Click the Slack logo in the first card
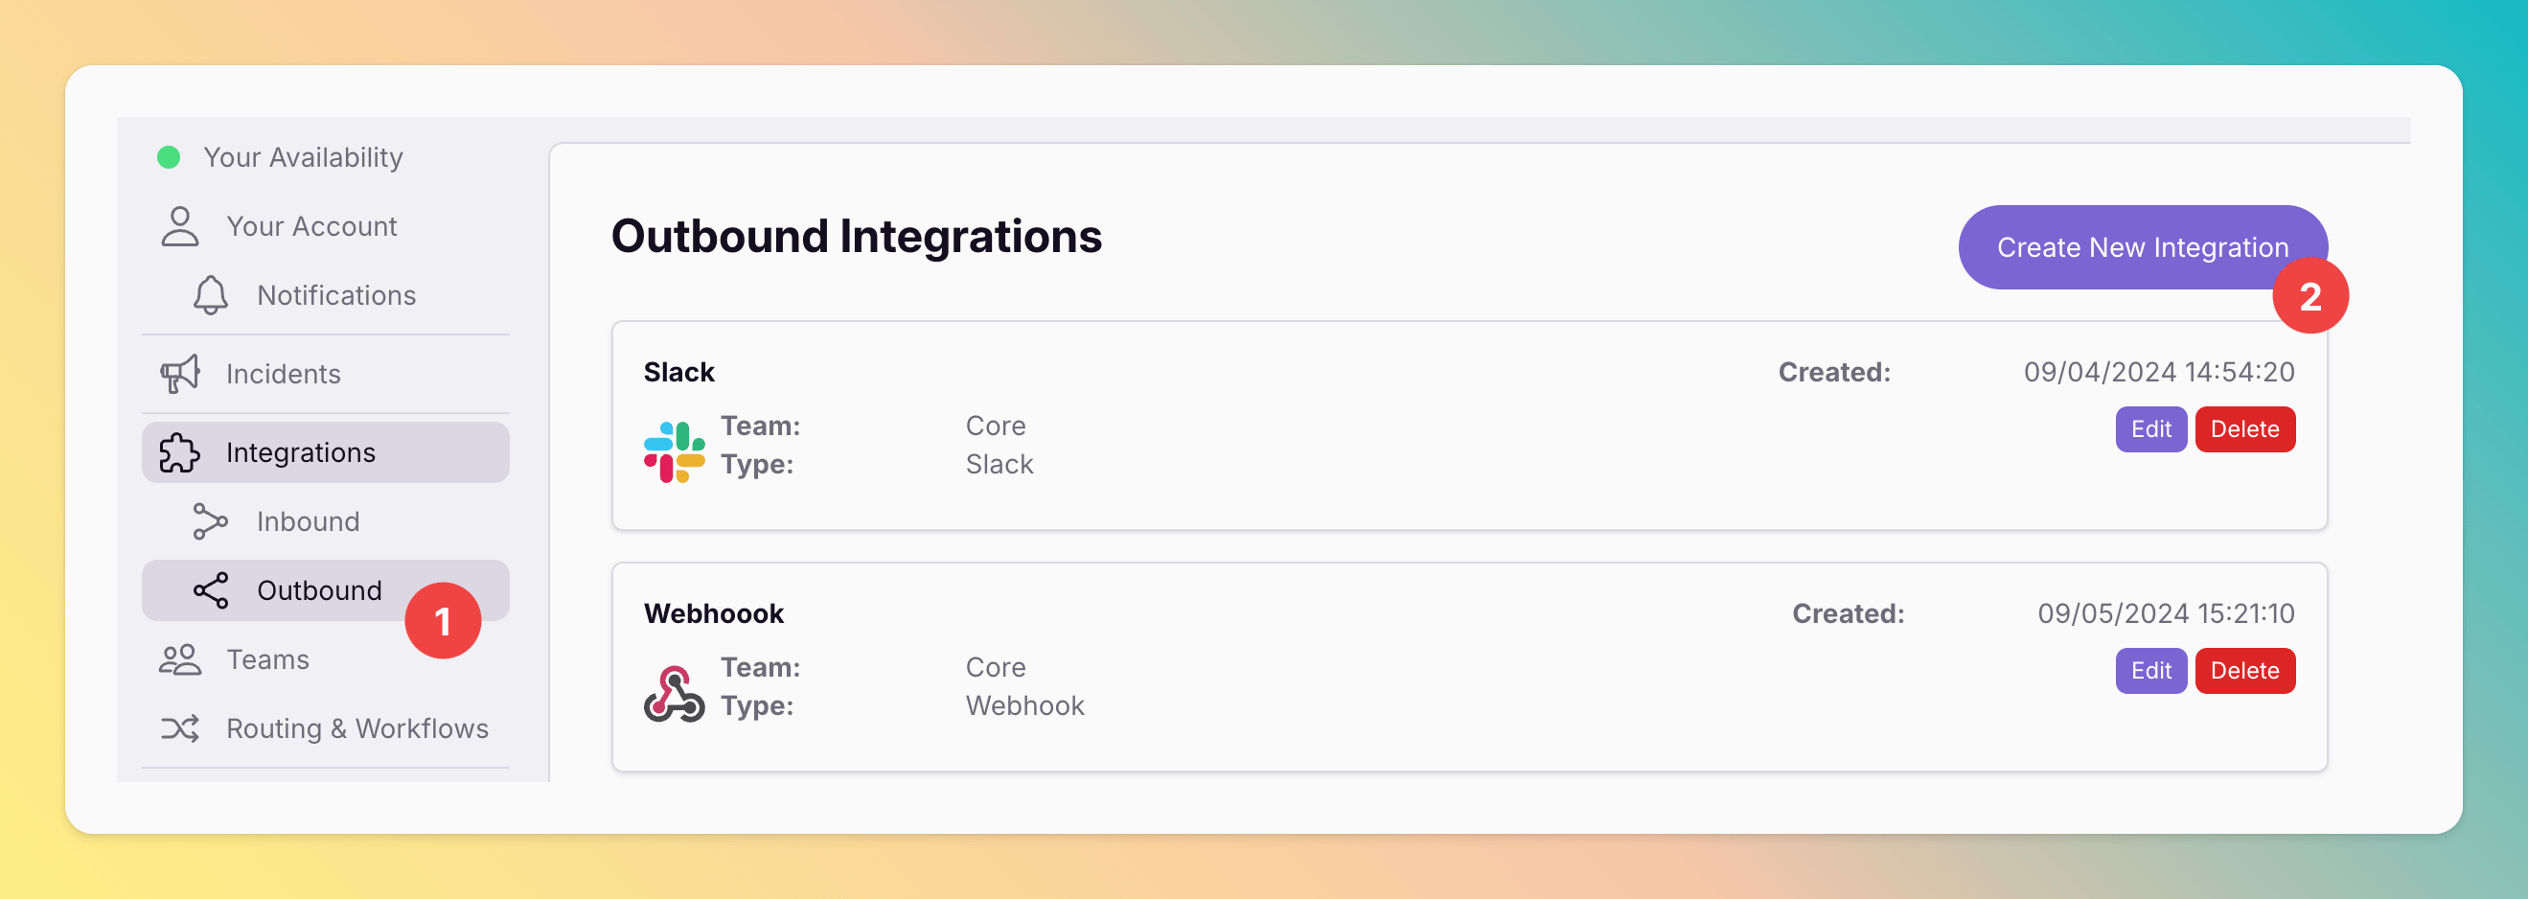 point(675,451)
